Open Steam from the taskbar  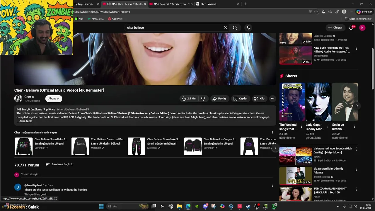click(248, 206)
